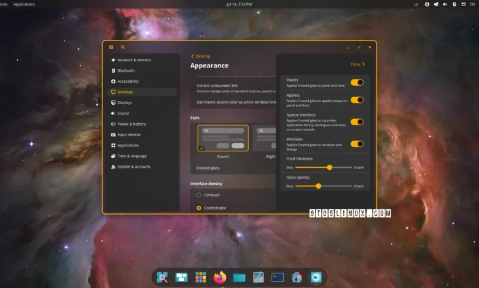Open System & accounts settings
The width and height of the screenshot is (479, 288).
pos(142,167)
